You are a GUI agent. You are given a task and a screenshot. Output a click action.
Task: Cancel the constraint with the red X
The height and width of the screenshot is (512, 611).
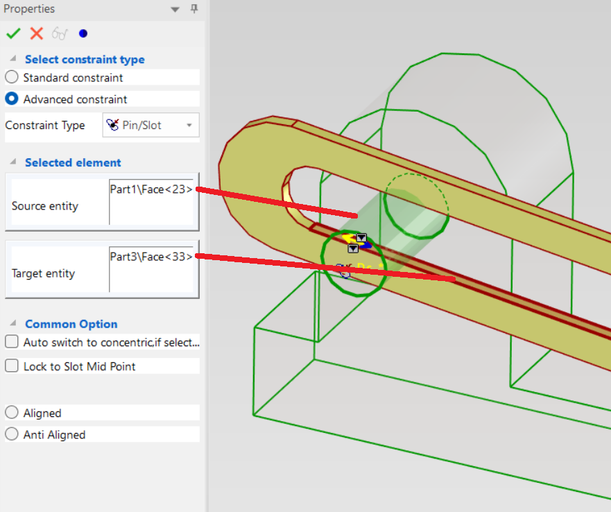click(x=37, y=33)
